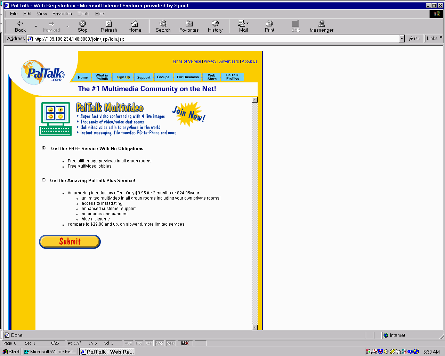Open the Terms of Service link
Viewport: 445px width, 356px height.
point(187,61)
